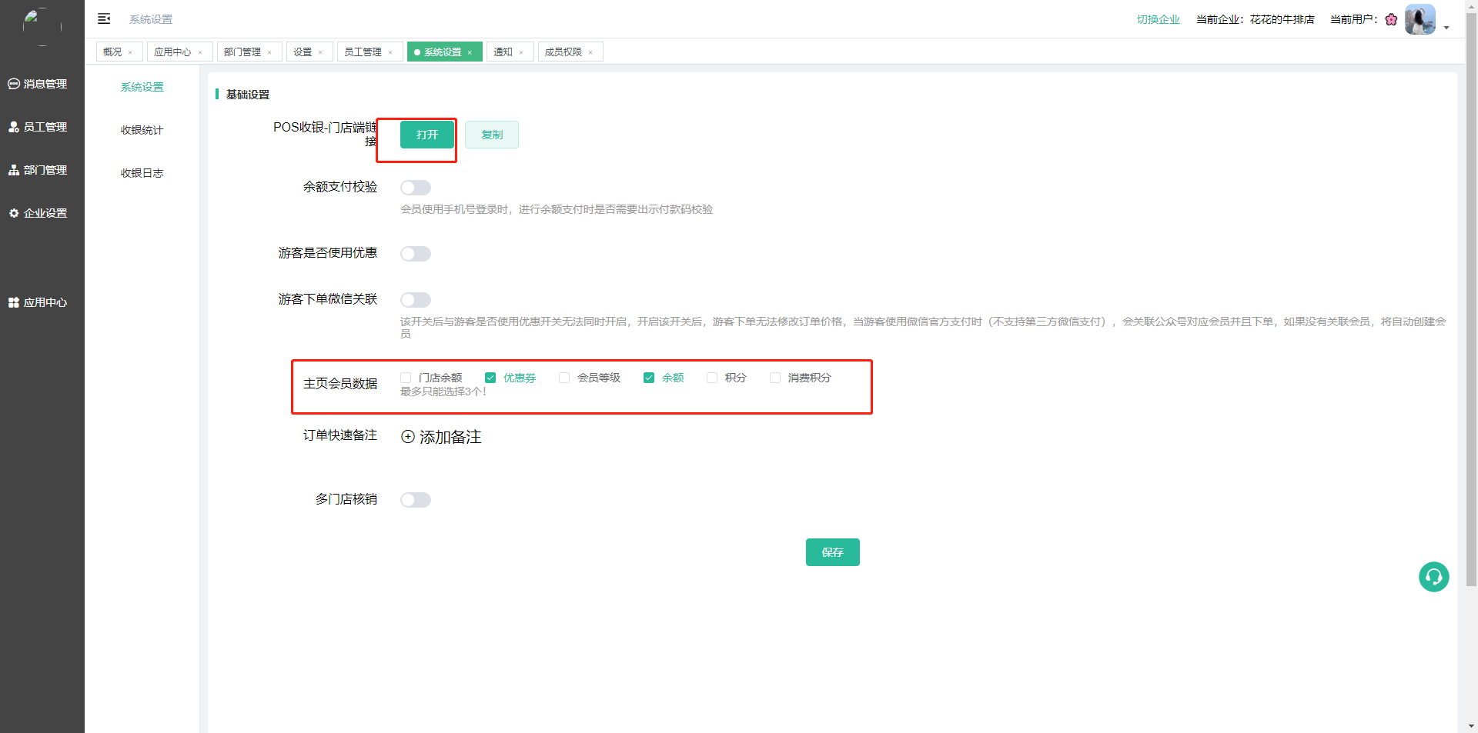This screenshot has height=733, width=1478.
Task: Switch to the 成员权限 tab
Action: point(563,52)
